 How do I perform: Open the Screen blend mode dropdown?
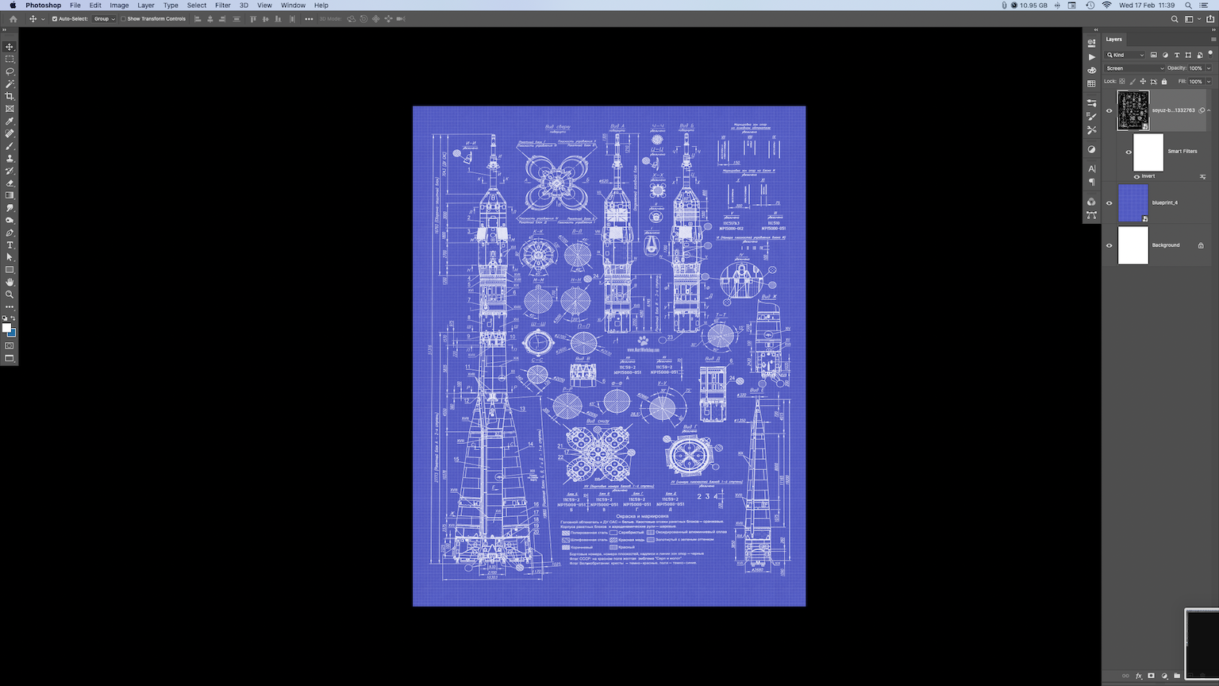click(x=1135, y=68)
